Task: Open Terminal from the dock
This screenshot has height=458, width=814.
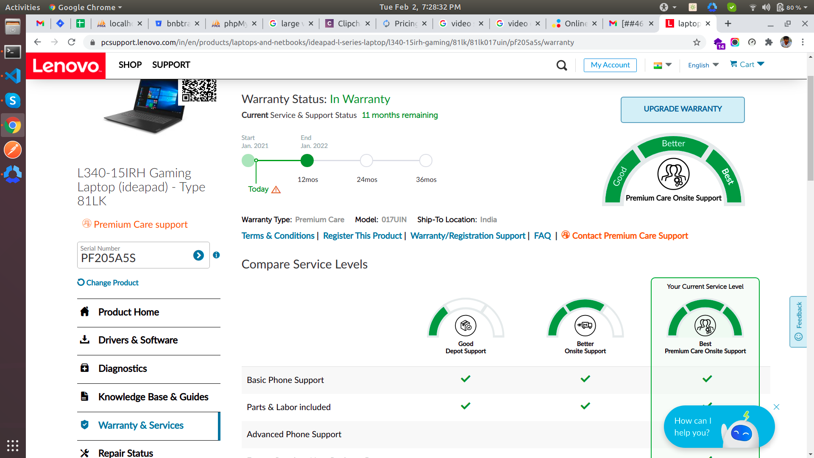Action: point(13,52)
